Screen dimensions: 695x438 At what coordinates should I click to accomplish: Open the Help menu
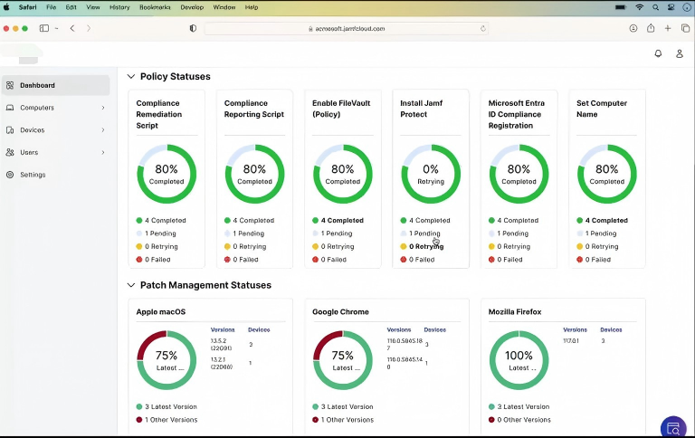click(252, 7)
